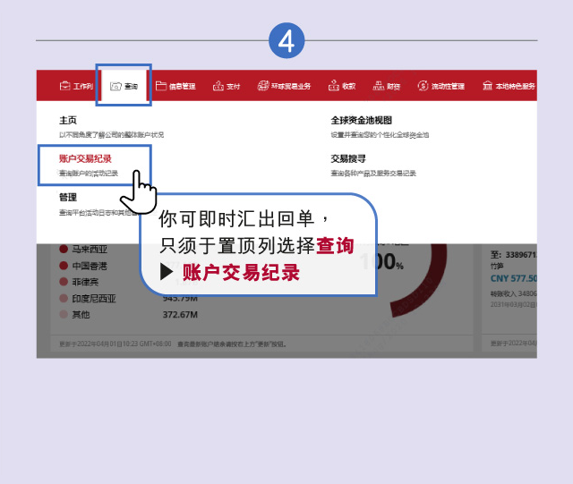Click the 环球贸易业务 globe icon
The height and width of the screenshot is (484, 573).
263,87
